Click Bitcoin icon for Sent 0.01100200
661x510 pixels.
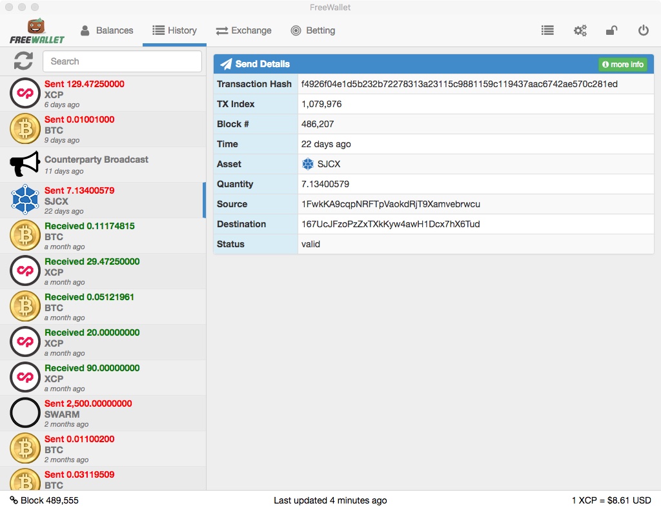[25, 449]
